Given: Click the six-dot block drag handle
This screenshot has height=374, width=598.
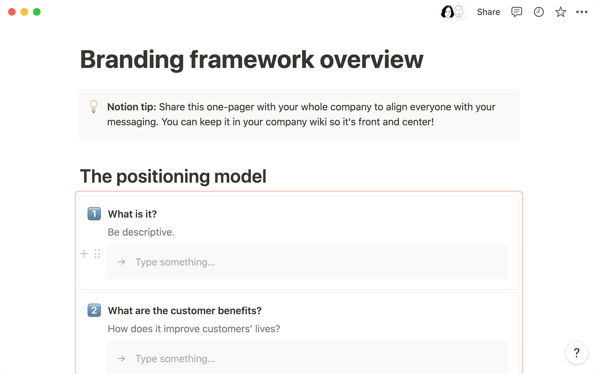Looking at the screenshot, I should 97,254.
